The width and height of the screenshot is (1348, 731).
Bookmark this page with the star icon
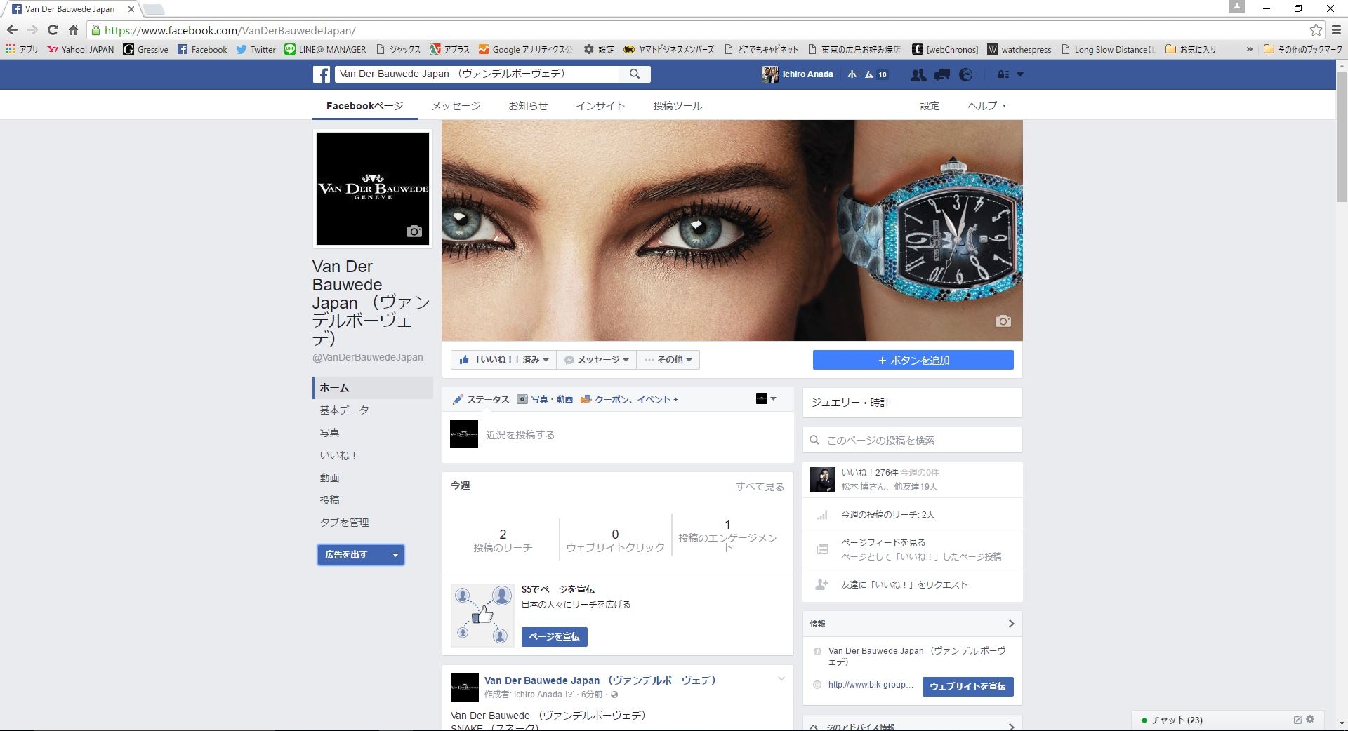click(1316, 30)
